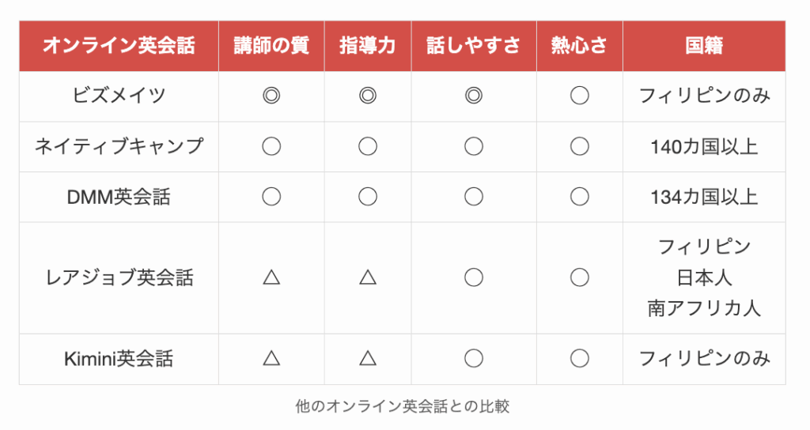The height and width of the screenshot is (430, 810).
Task: Select the circle for ネイティブキャンプ 講師の質
Action: (271, 146)
